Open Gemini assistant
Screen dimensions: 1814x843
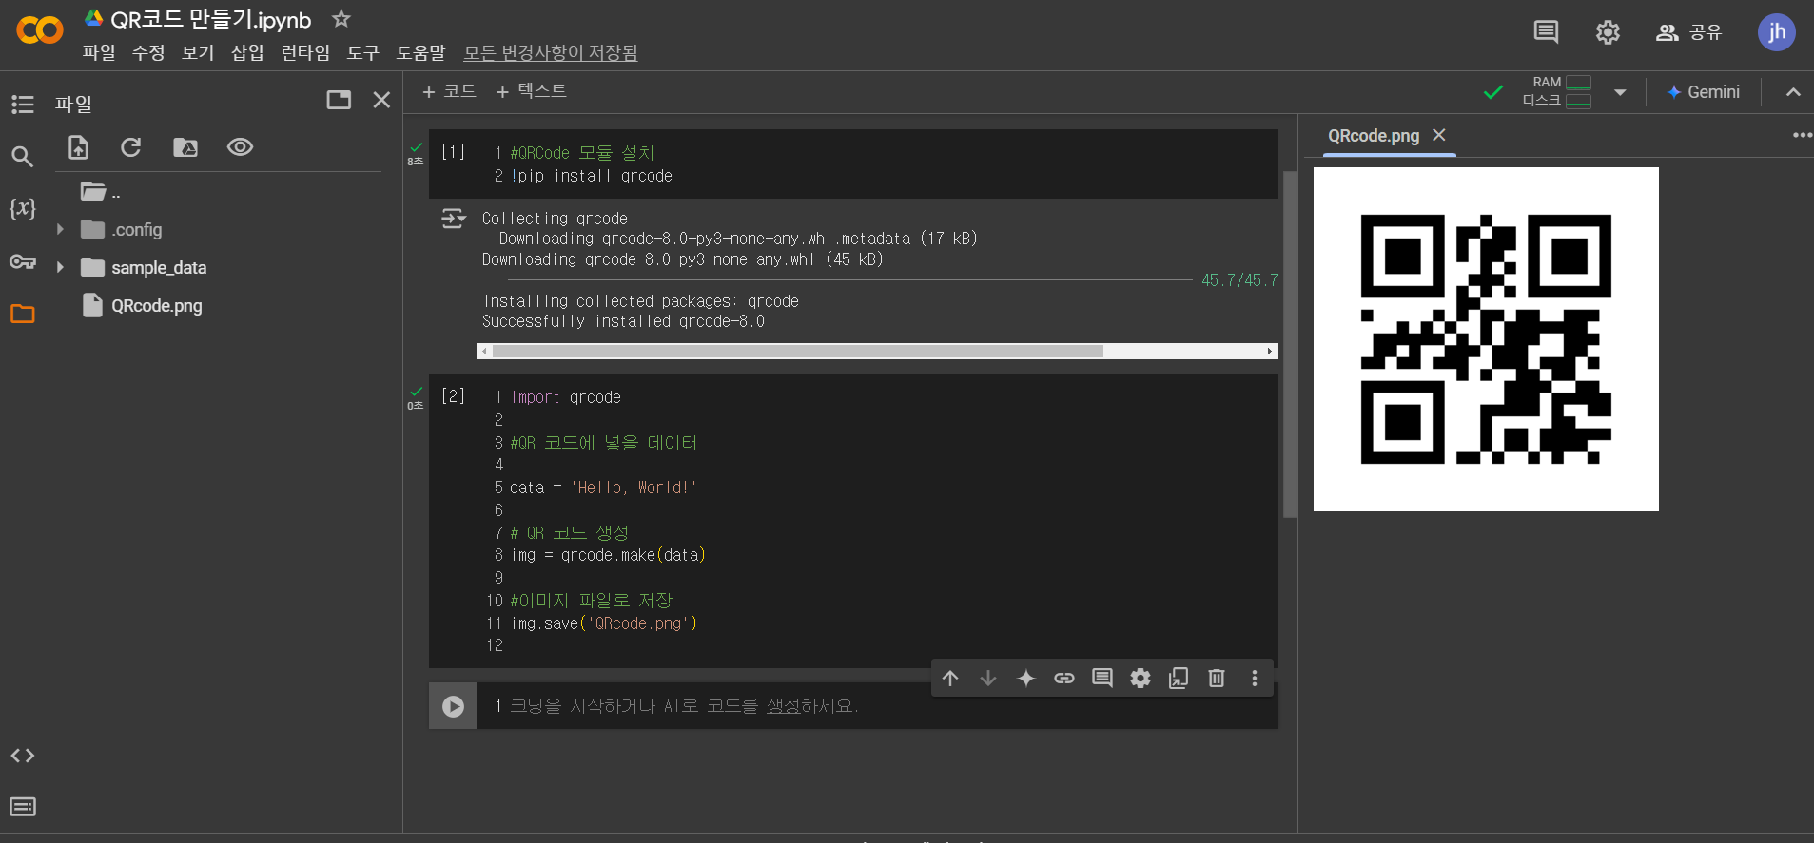coord(1703,92)
